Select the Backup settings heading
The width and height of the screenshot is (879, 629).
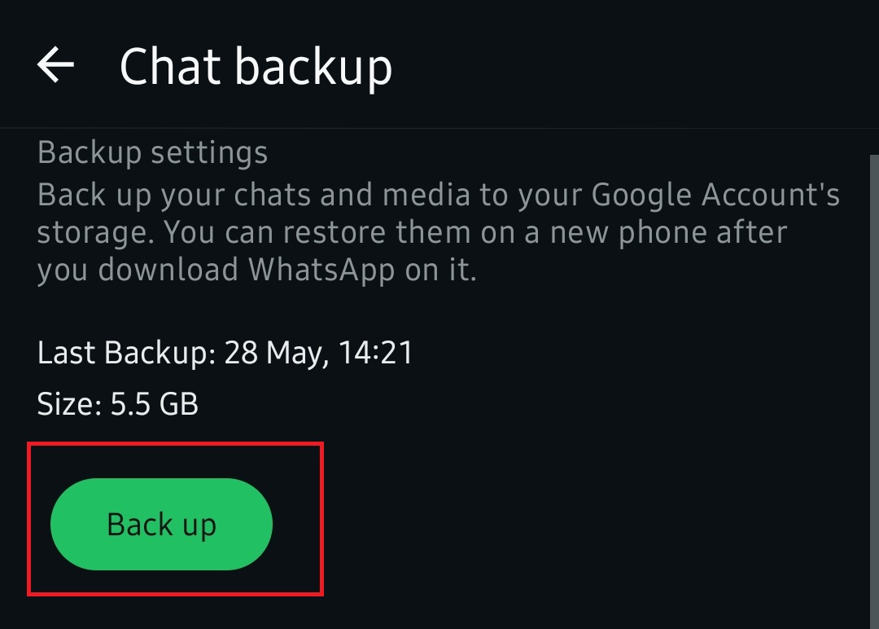tap(152, 152)
